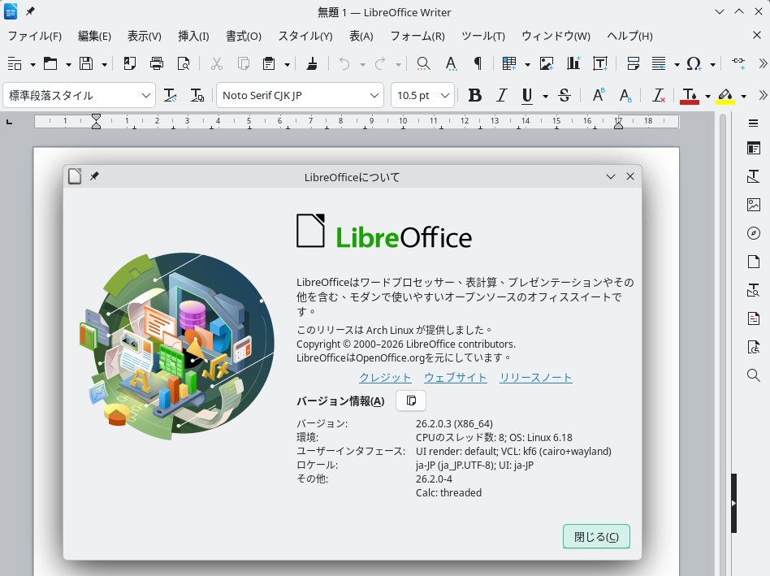Click the Insert Image toolbar icon

(547, 63)
